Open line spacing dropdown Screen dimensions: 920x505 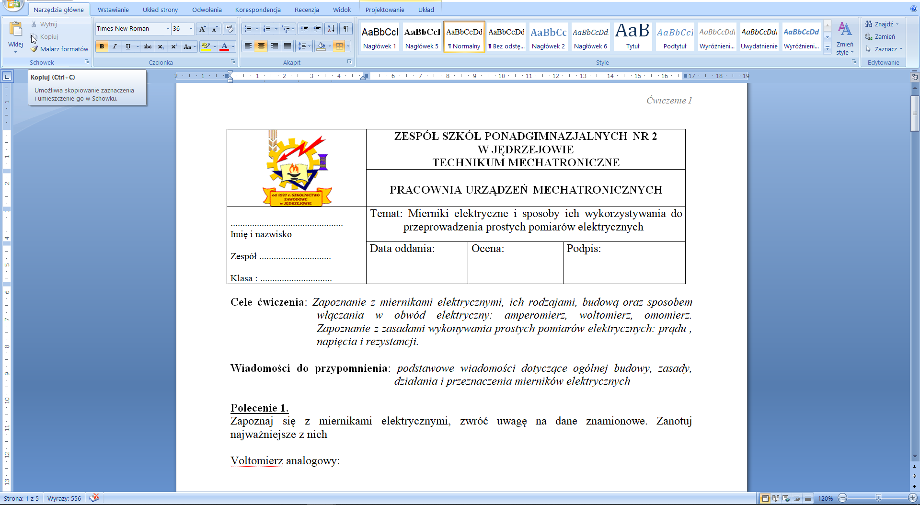point(304,46)
